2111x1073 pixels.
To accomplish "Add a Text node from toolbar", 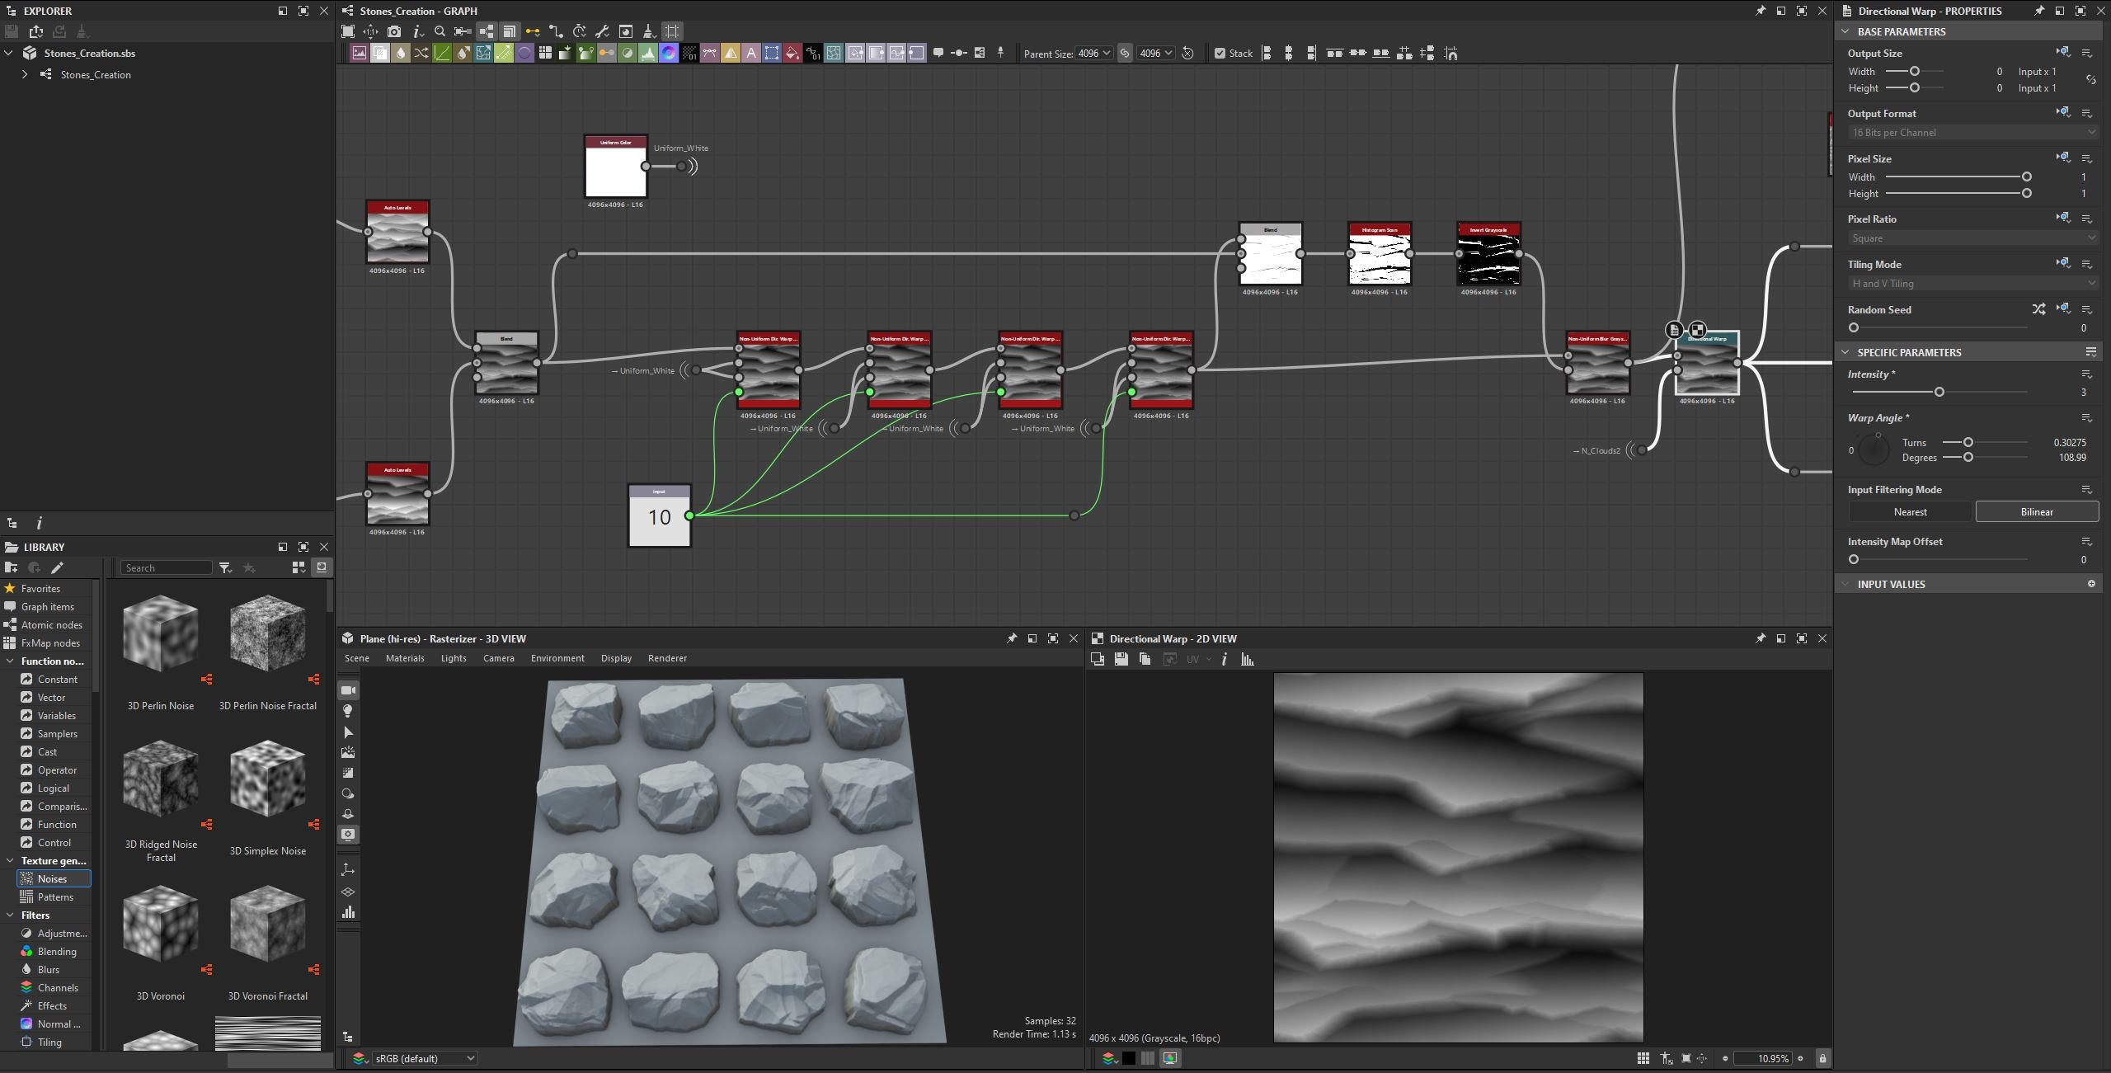I will coord(751,54).
